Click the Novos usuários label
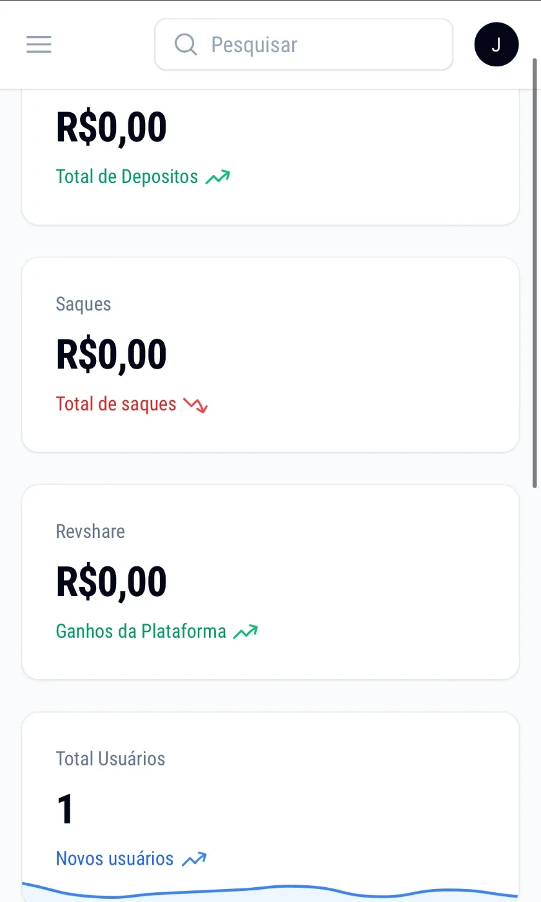This screenshot has height=902, width=541. pyautogui.click(x=115, y=858)
